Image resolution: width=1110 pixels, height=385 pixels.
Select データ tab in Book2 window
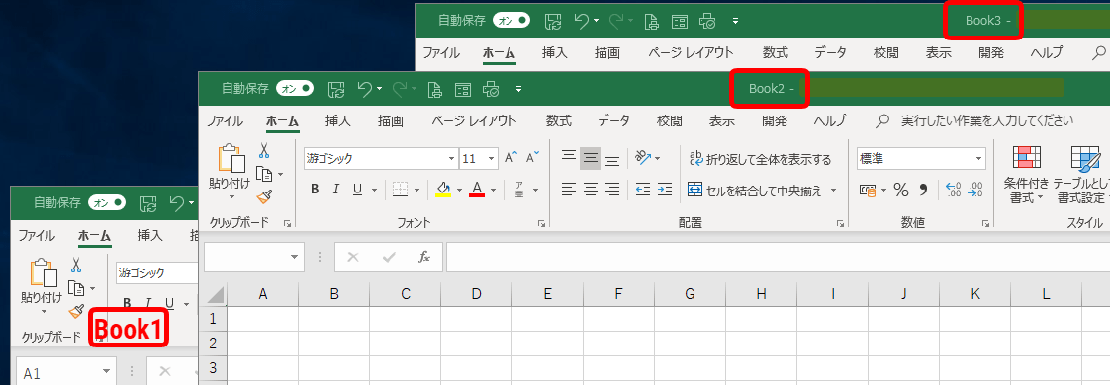click(x=613, y=120)
